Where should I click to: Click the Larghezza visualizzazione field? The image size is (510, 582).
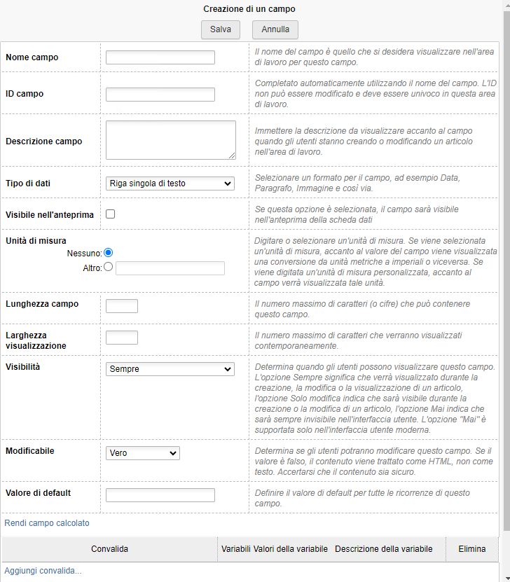(x=121, y=337)
